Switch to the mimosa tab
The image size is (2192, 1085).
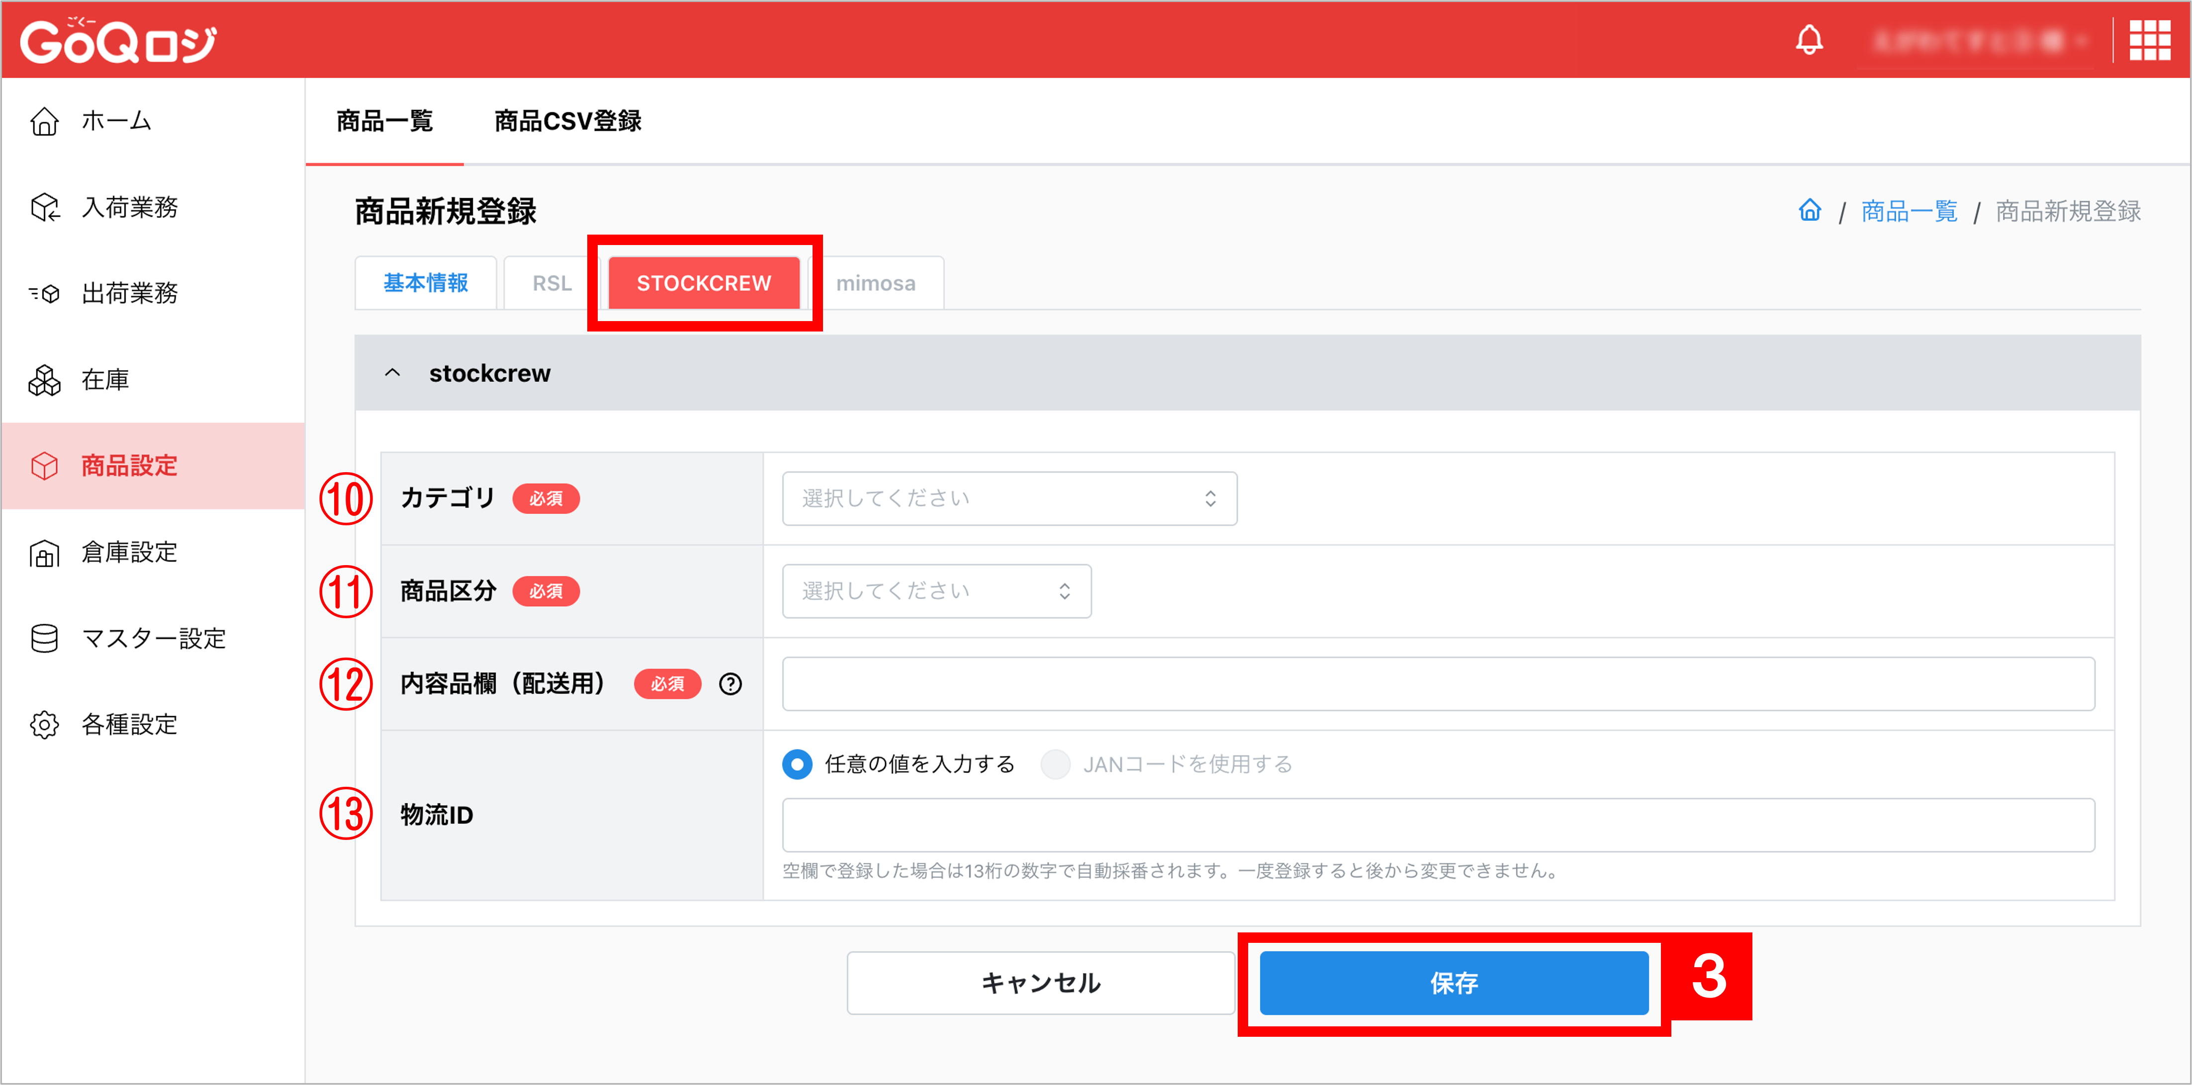point(875,283)
